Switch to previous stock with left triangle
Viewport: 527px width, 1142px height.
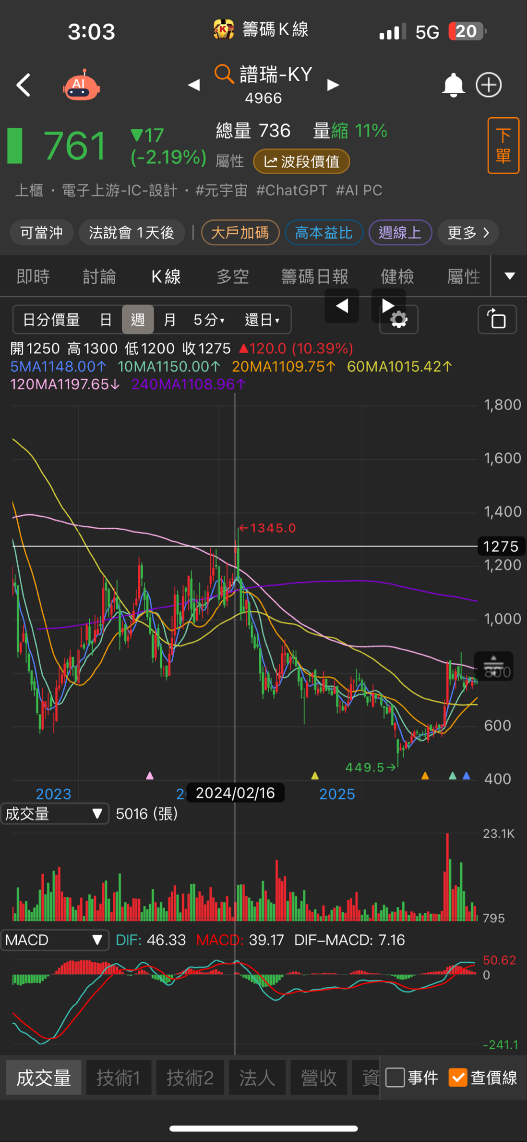[194, 85]
